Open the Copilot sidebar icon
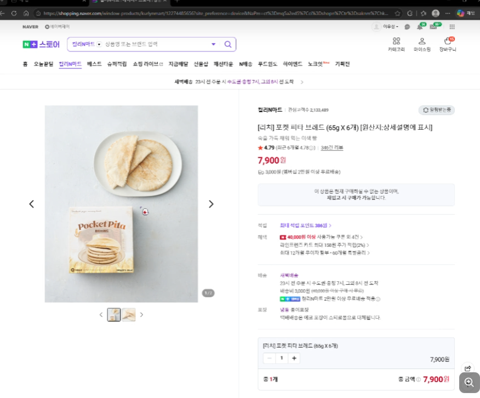 [460, 13]
